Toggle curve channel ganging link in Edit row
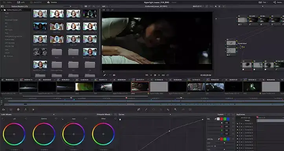284x151 pixels. tap(216, 119)
